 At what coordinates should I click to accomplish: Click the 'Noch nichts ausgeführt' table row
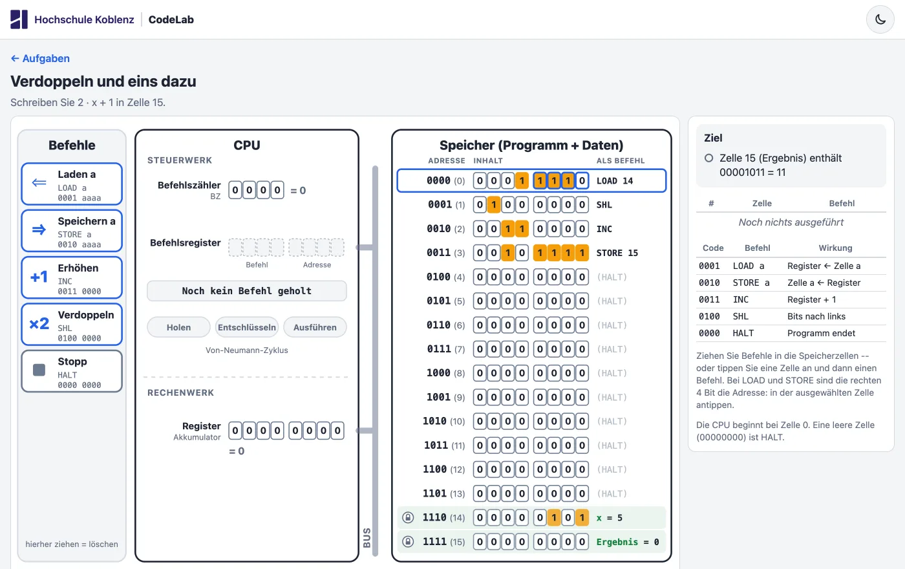click(x=791, y=222)
